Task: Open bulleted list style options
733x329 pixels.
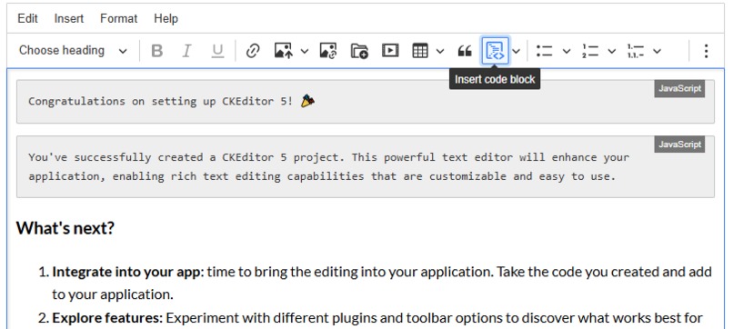Action: click(x=566, y=51)
